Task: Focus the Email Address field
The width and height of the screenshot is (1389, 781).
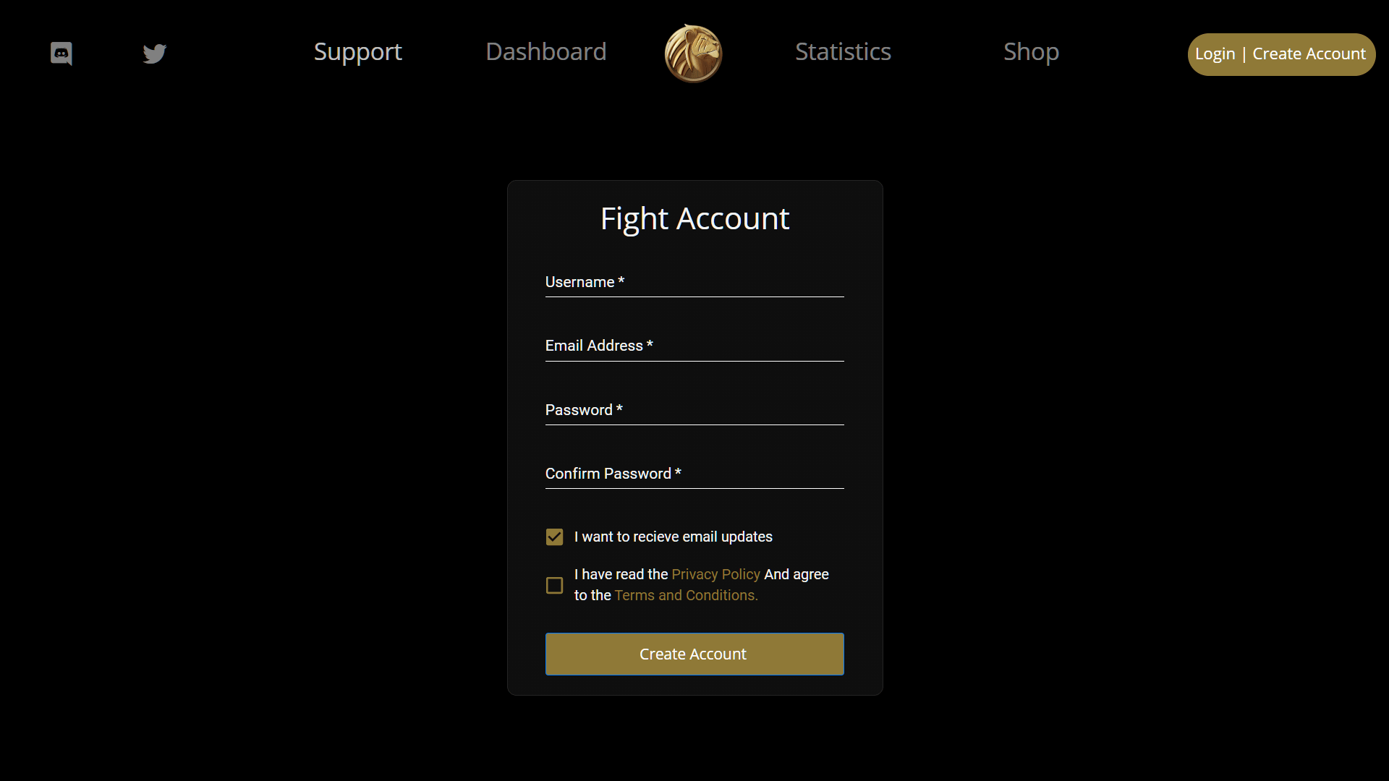Action: 694,346
